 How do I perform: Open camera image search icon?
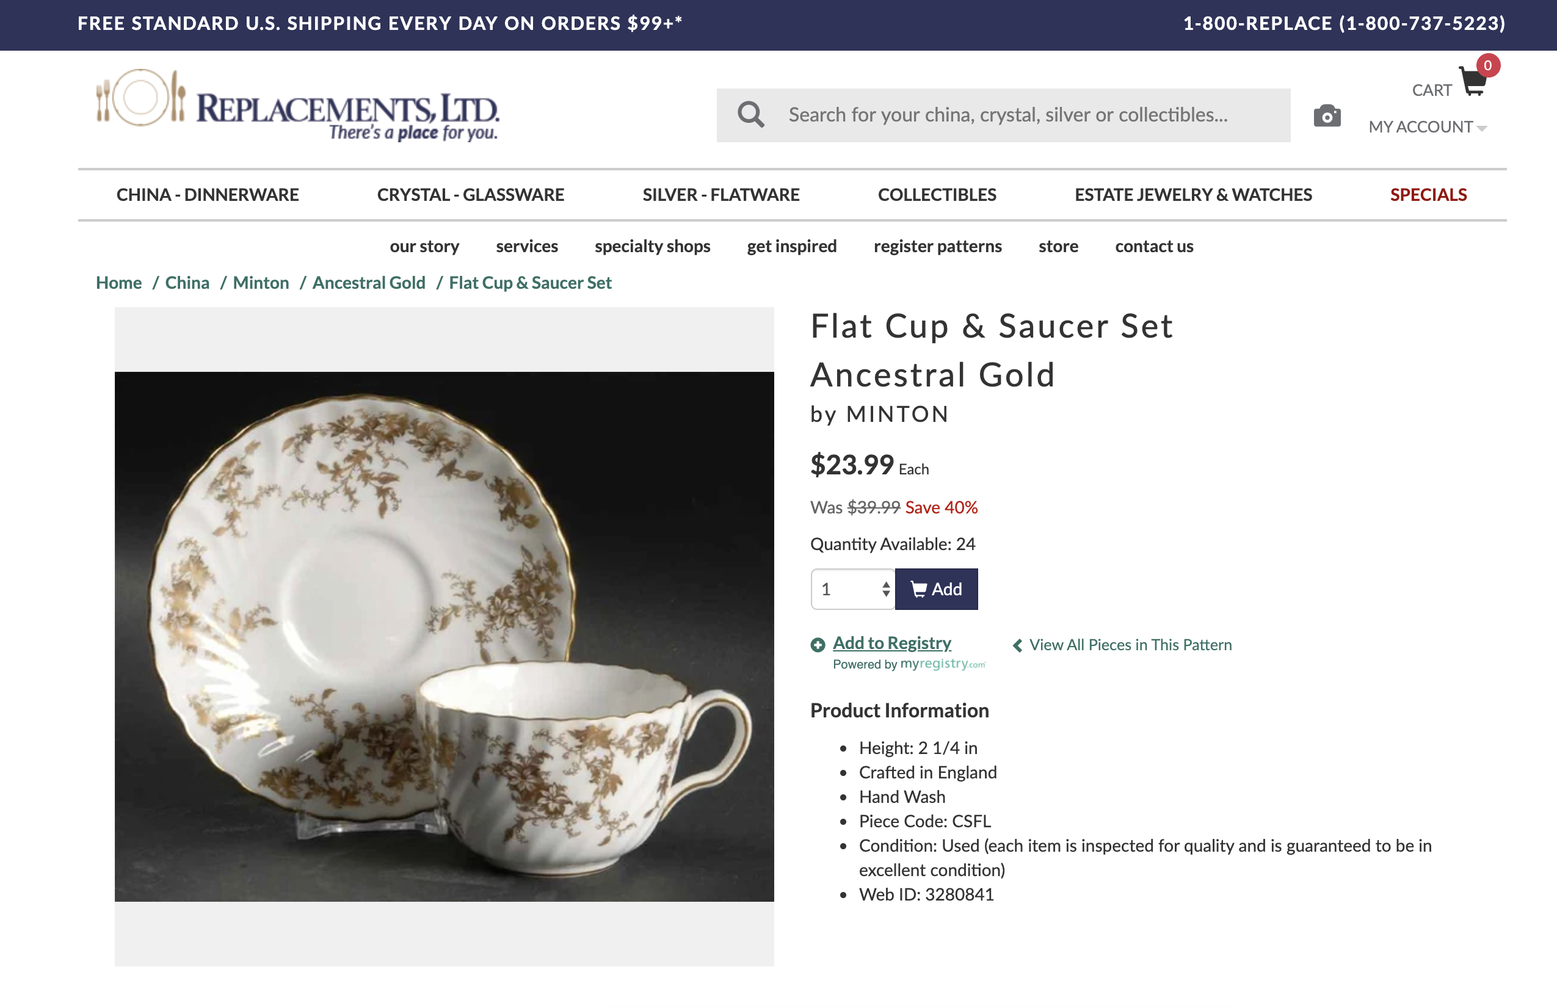tap(1327, 117)
